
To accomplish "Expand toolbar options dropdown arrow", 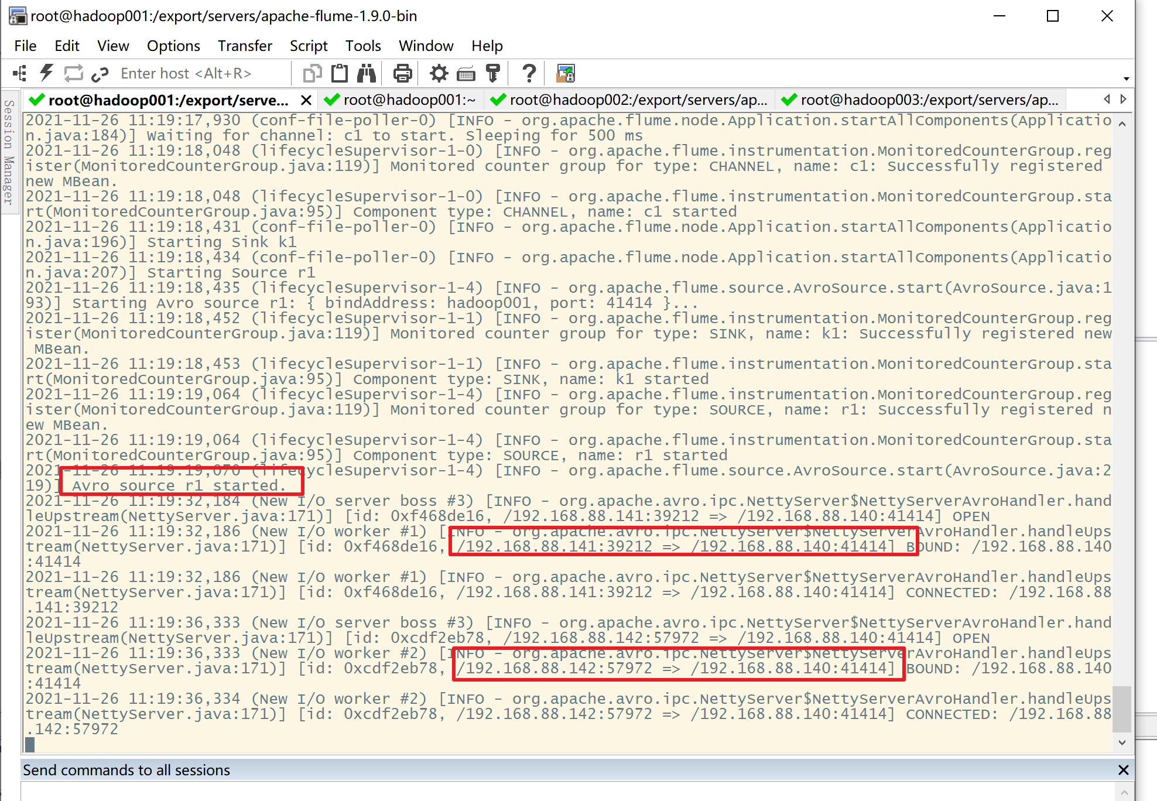I will point(1126,78).
